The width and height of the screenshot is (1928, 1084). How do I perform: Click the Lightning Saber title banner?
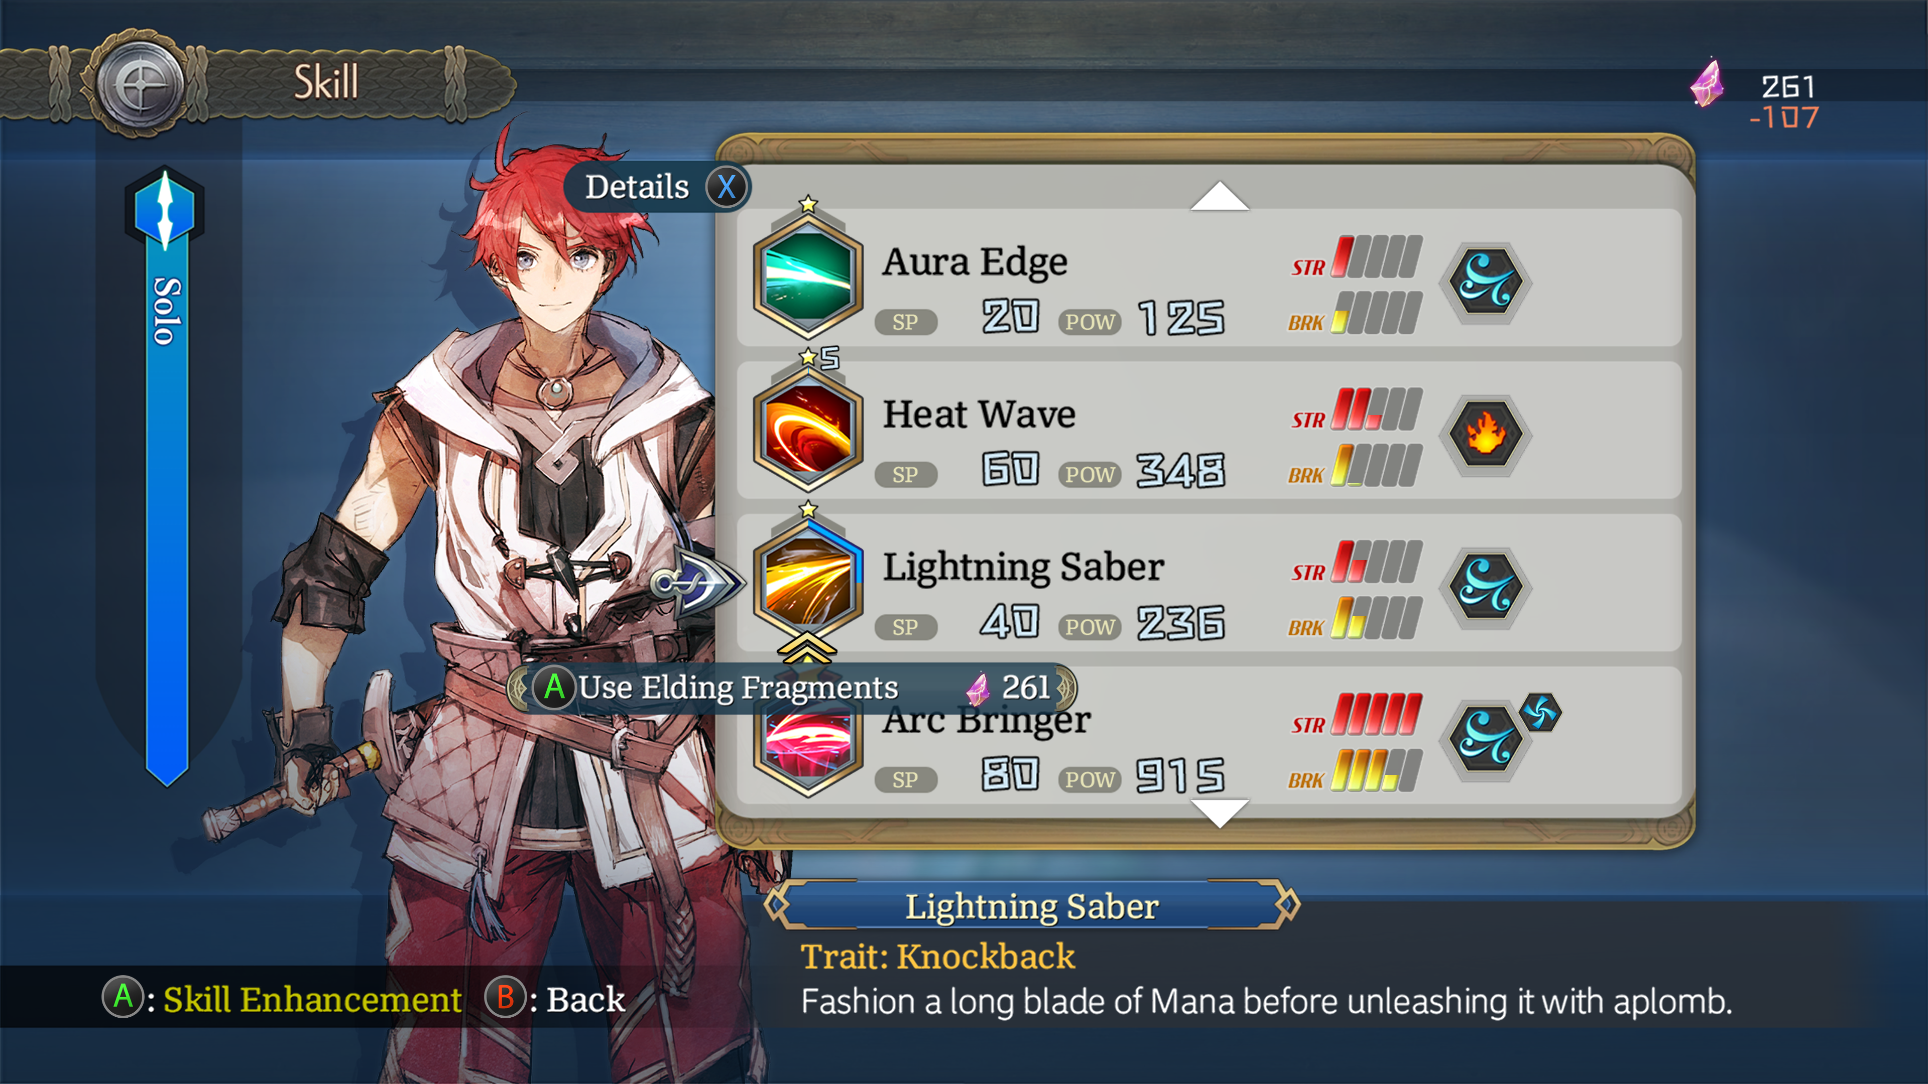[1032, 907]
